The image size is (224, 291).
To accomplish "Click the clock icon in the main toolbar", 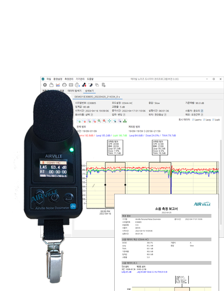I will click(64, 85).
